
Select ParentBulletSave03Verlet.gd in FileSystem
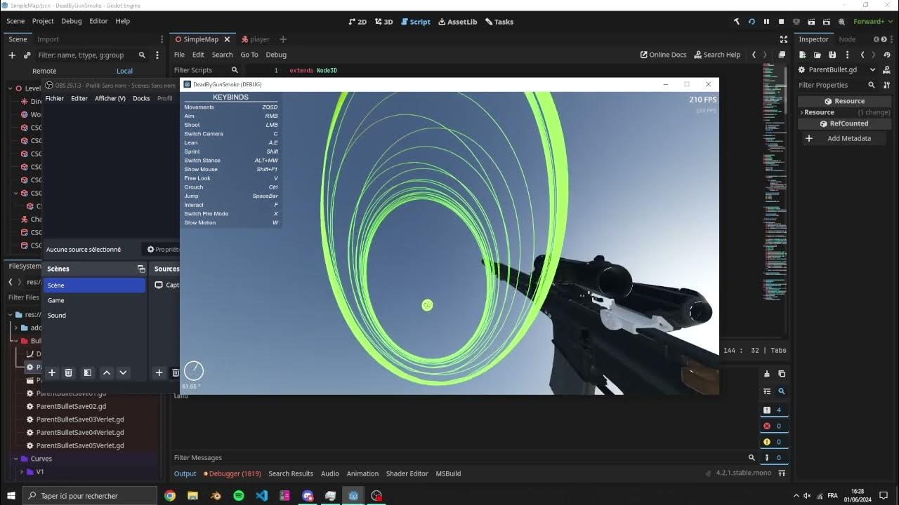[x=79, y=419]
